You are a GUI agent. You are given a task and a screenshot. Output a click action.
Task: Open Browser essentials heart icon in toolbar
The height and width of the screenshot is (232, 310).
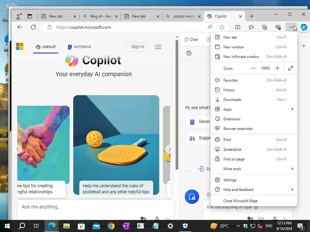[x=278, y=27]
